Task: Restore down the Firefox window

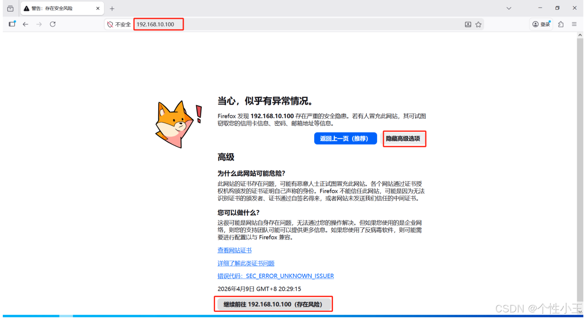Action: (x=558, y=8)
